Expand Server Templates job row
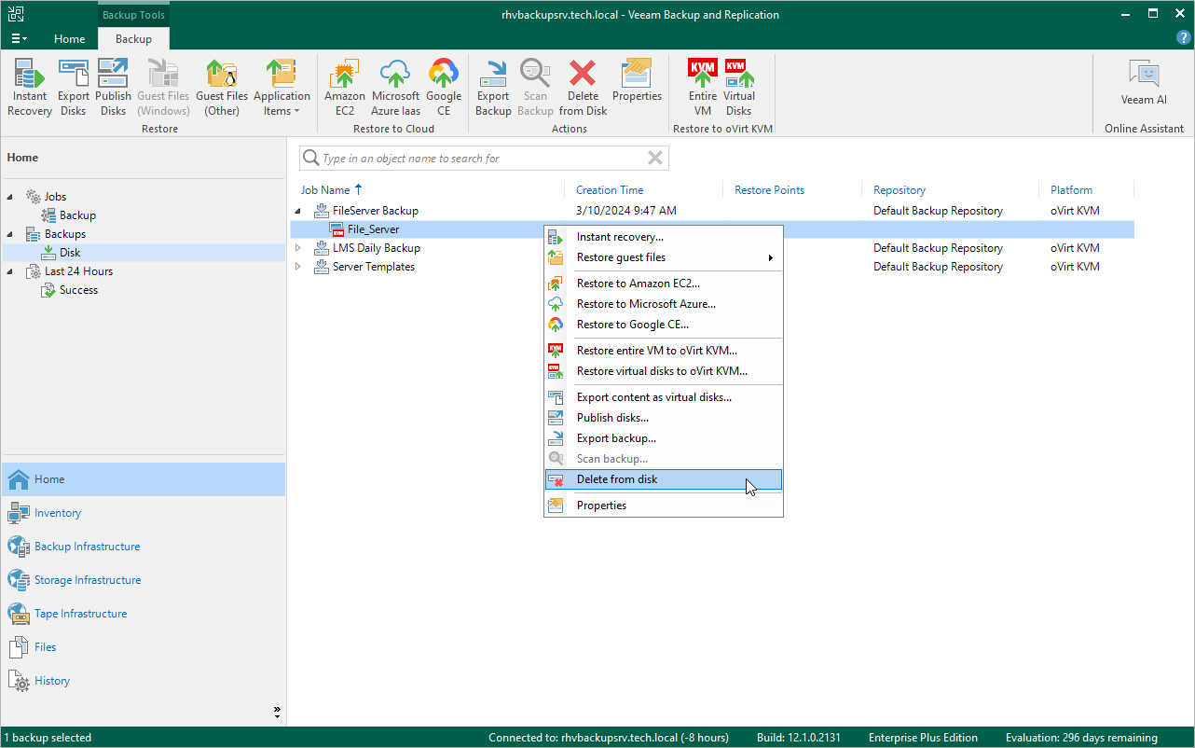 (x=298, y=267)
